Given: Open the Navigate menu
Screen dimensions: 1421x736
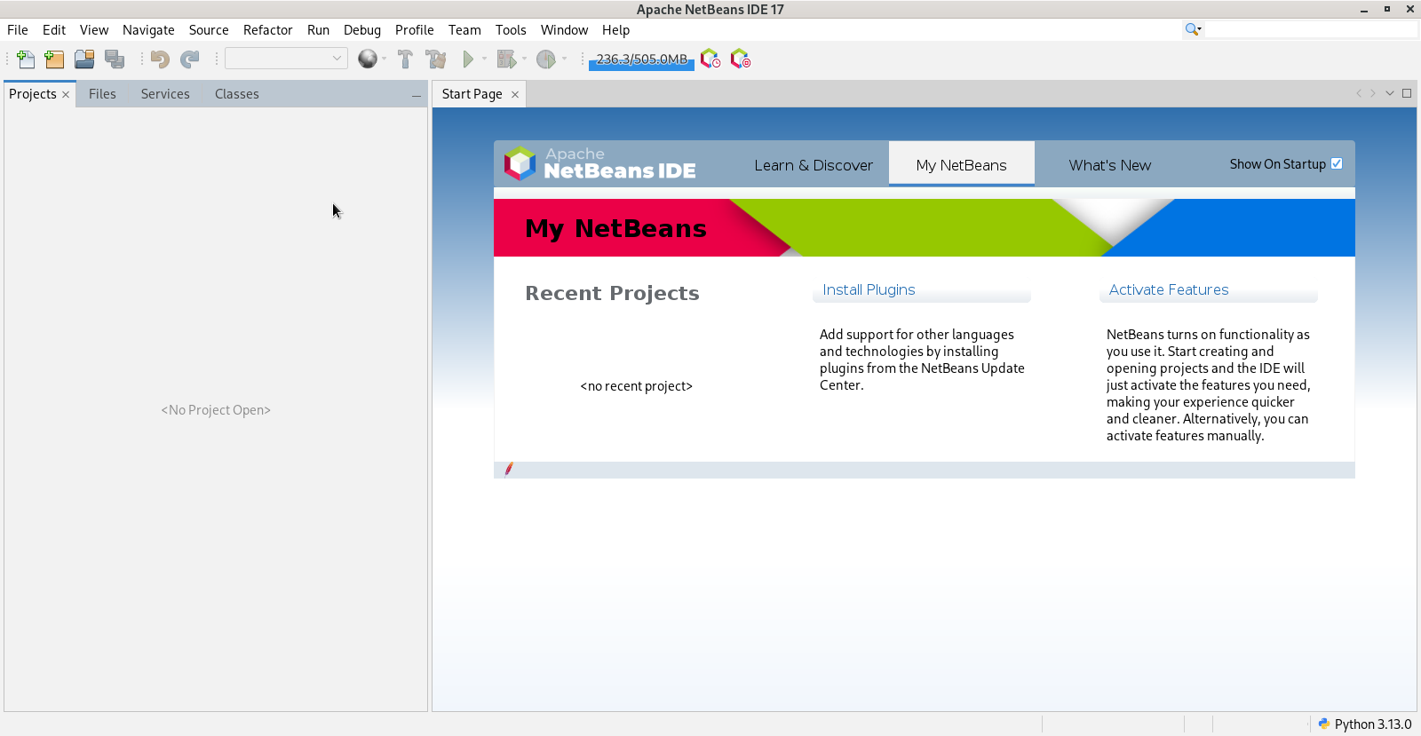Looking at the screenshot, I should click(x=148, y=30).
